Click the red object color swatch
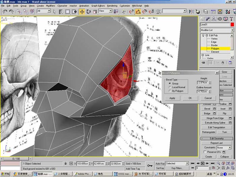 [232, 25]
